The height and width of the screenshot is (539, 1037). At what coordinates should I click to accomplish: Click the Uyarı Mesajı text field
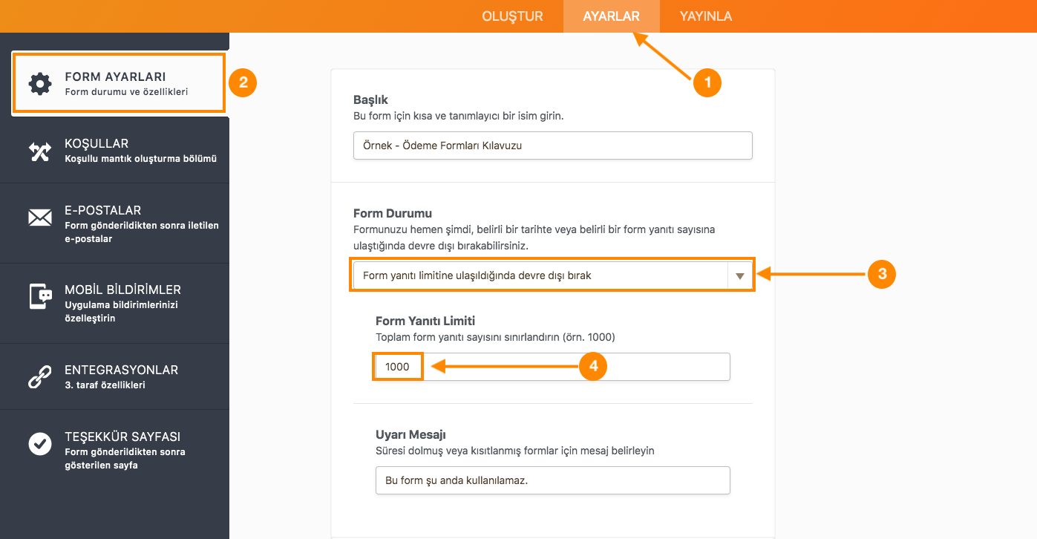click(552, 480)
